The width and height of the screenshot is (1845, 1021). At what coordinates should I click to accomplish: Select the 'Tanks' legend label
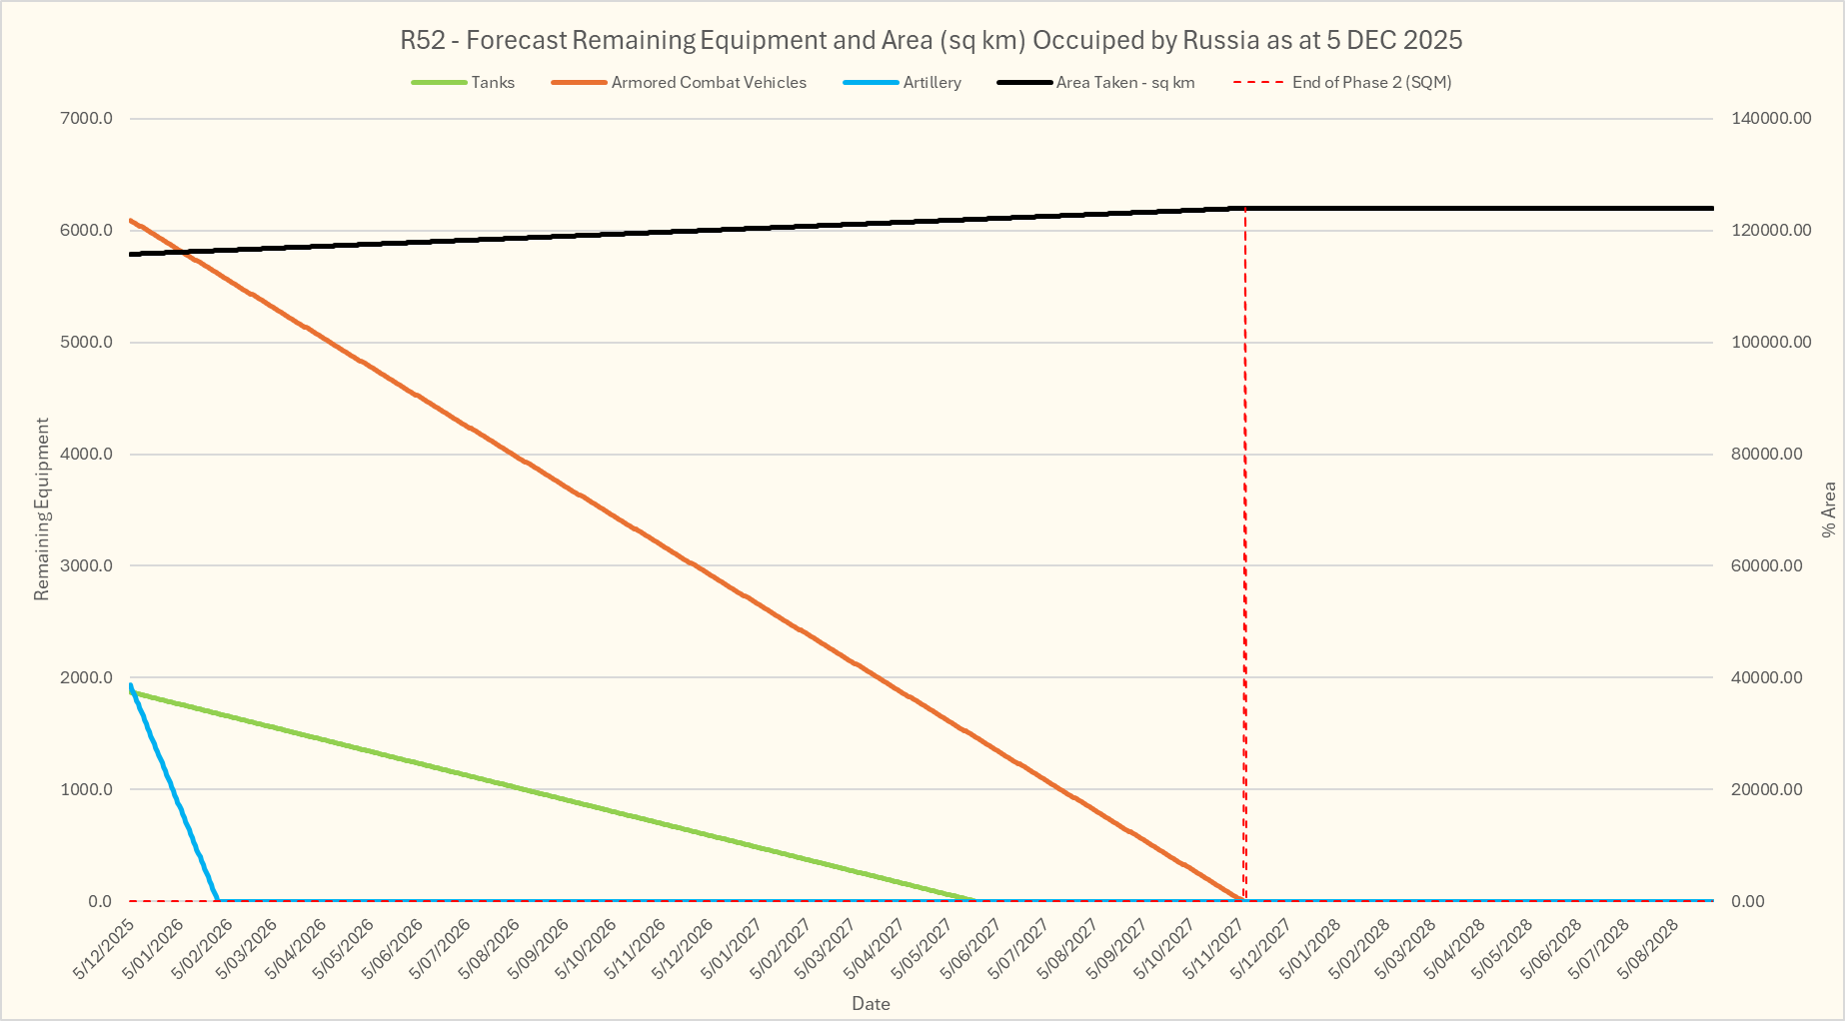point(493,83)
